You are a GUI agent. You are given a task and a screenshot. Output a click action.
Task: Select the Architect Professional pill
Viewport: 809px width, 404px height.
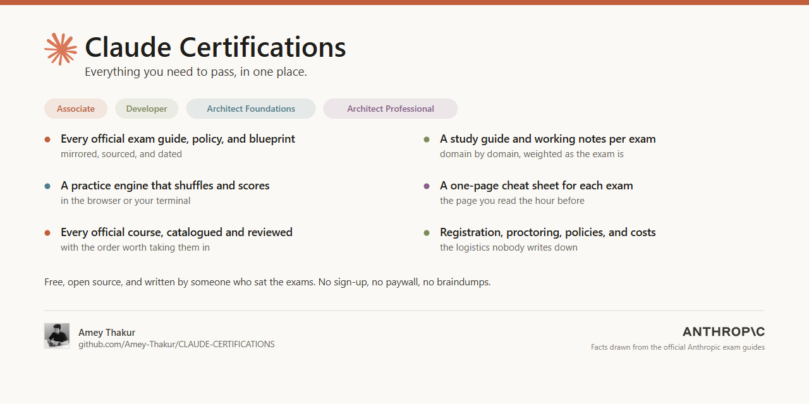(x=391, y=109)
